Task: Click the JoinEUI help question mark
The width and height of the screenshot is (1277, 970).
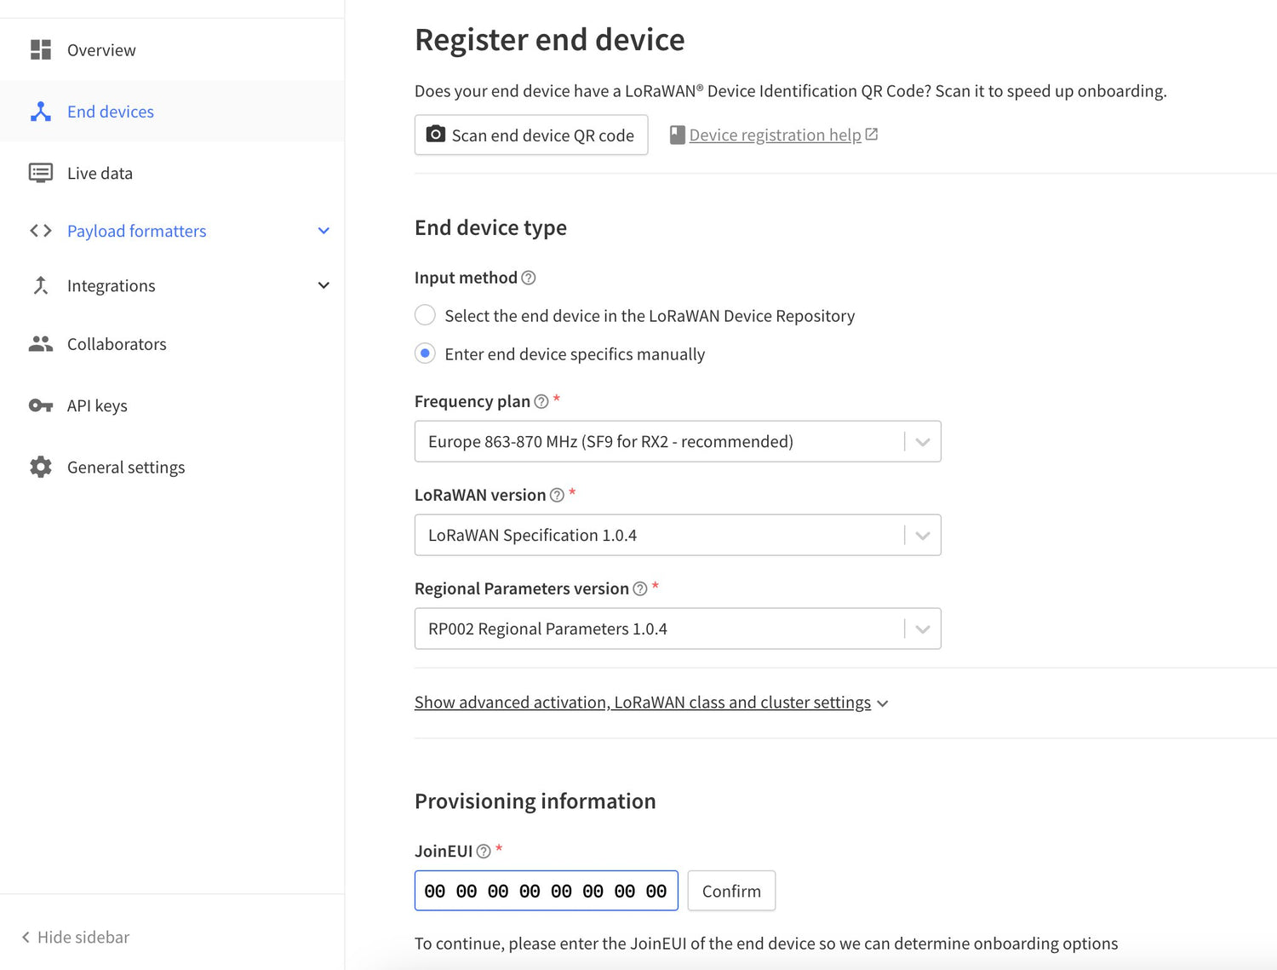Action: [x=484, y=851]
